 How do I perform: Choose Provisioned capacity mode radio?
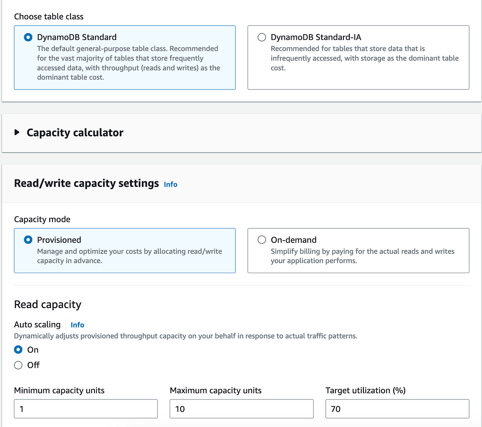coord(28,240)
